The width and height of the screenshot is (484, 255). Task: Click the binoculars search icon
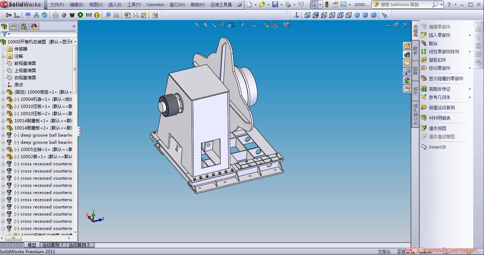click(116, 15)
